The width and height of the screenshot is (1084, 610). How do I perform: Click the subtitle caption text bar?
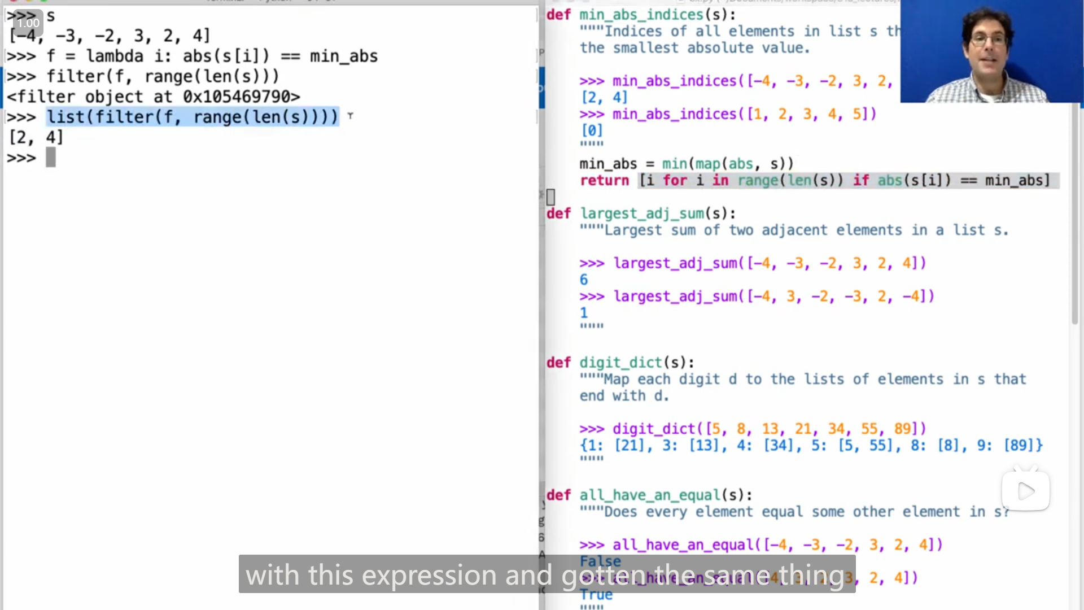pos(547,574)
